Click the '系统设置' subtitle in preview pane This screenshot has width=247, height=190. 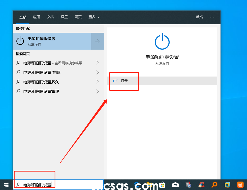(x=162, y=63)
